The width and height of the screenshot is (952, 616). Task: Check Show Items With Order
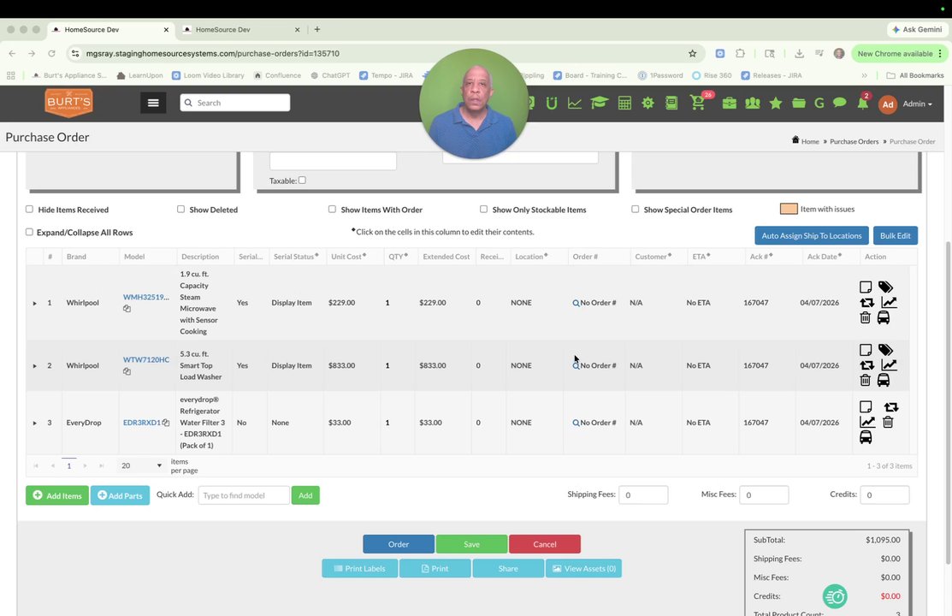pos(332,209)
